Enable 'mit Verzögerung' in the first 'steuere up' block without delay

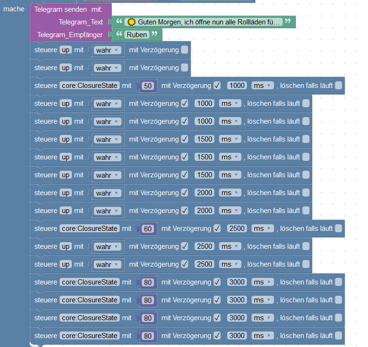click(x=185, y=50)
